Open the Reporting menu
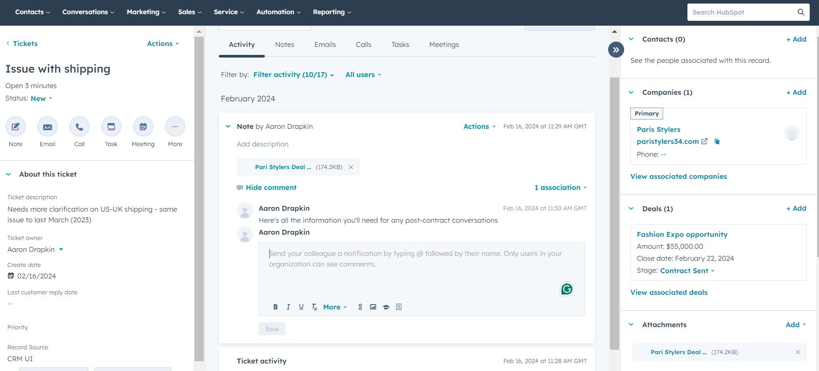 pyautogui.click(x=332, y=12)
